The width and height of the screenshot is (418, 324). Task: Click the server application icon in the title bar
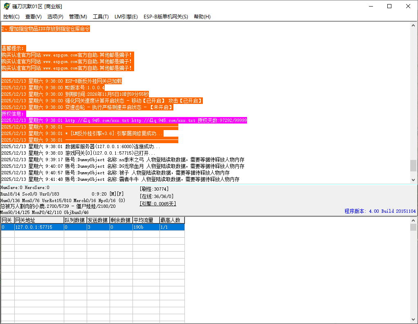tap(7, 6)
